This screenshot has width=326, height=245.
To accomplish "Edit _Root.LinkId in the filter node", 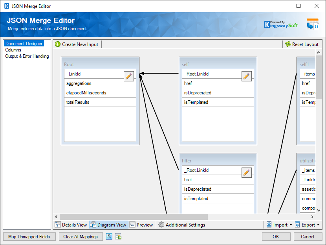I will click(247, 173).
